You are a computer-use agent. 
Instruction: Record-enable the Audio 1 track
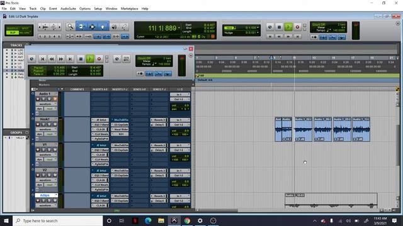click(38, 99)
